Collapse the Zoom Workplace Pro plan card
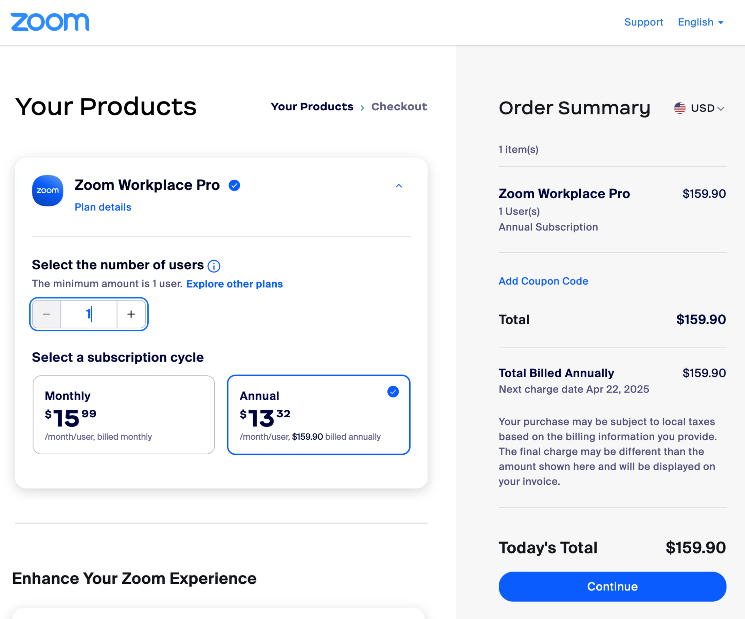The width and height of the screenshot is (745, 619). click(x=399, y=186)
